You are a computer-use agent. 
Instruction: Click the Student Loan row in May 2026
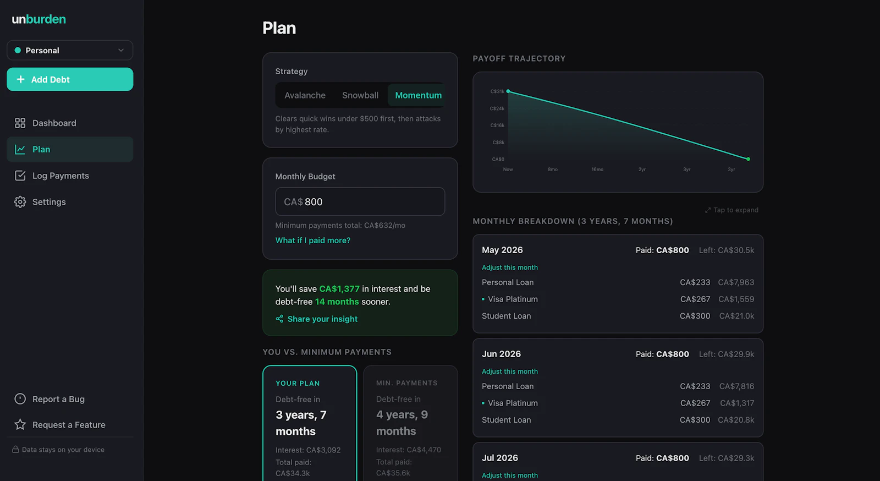pyautogui.click(x=618, y=316)
